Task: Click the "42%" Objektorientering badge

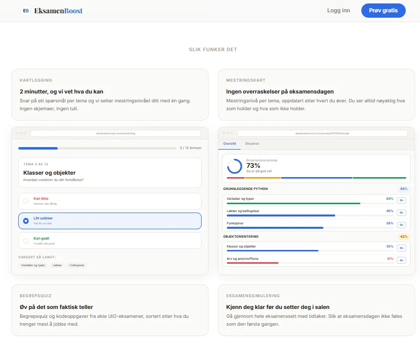Action: coord(404,236)
